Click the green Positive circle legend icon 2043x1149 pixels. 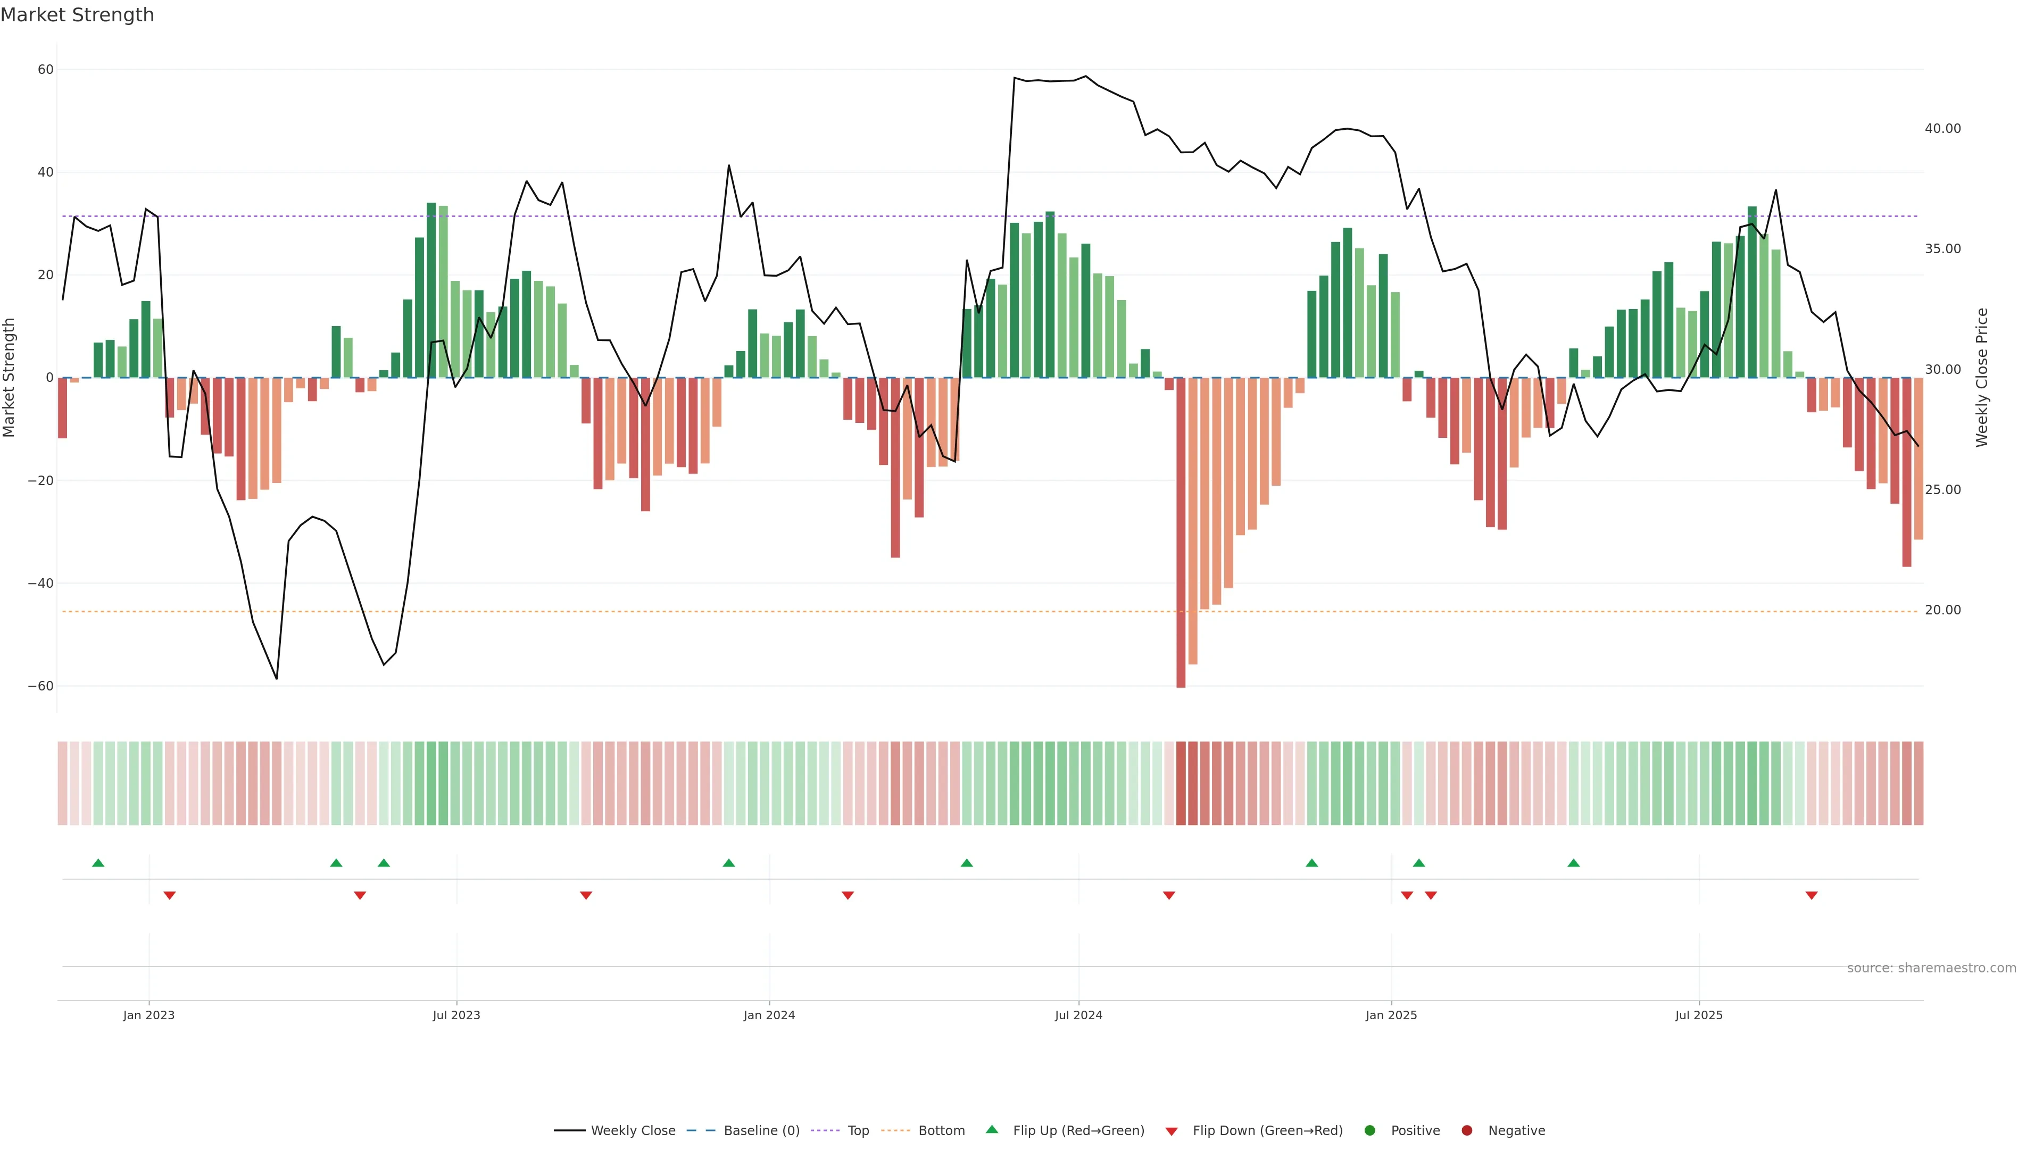click(1369, 1131)
